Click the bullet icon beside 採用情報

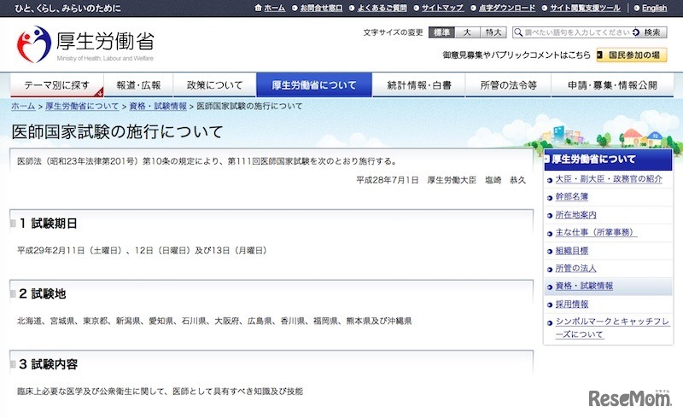(x=550, y=305)
